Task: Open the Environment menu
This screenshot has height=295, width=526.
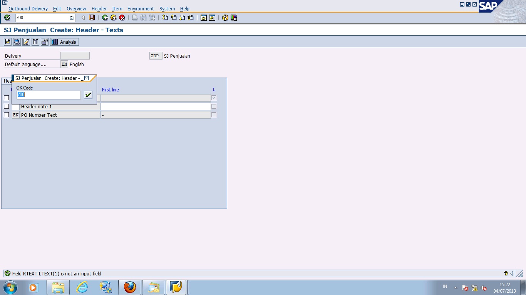Action: click(141, 8)
